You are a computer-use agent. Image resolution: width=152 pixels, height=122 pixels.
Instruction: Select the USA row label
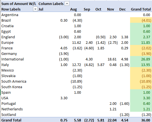click(x=5, y=98)
